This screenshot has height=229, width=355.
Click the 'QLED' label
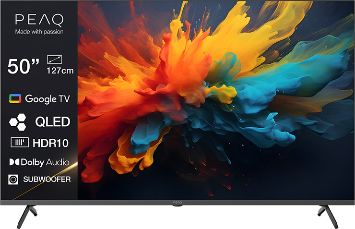click(53, 122)
